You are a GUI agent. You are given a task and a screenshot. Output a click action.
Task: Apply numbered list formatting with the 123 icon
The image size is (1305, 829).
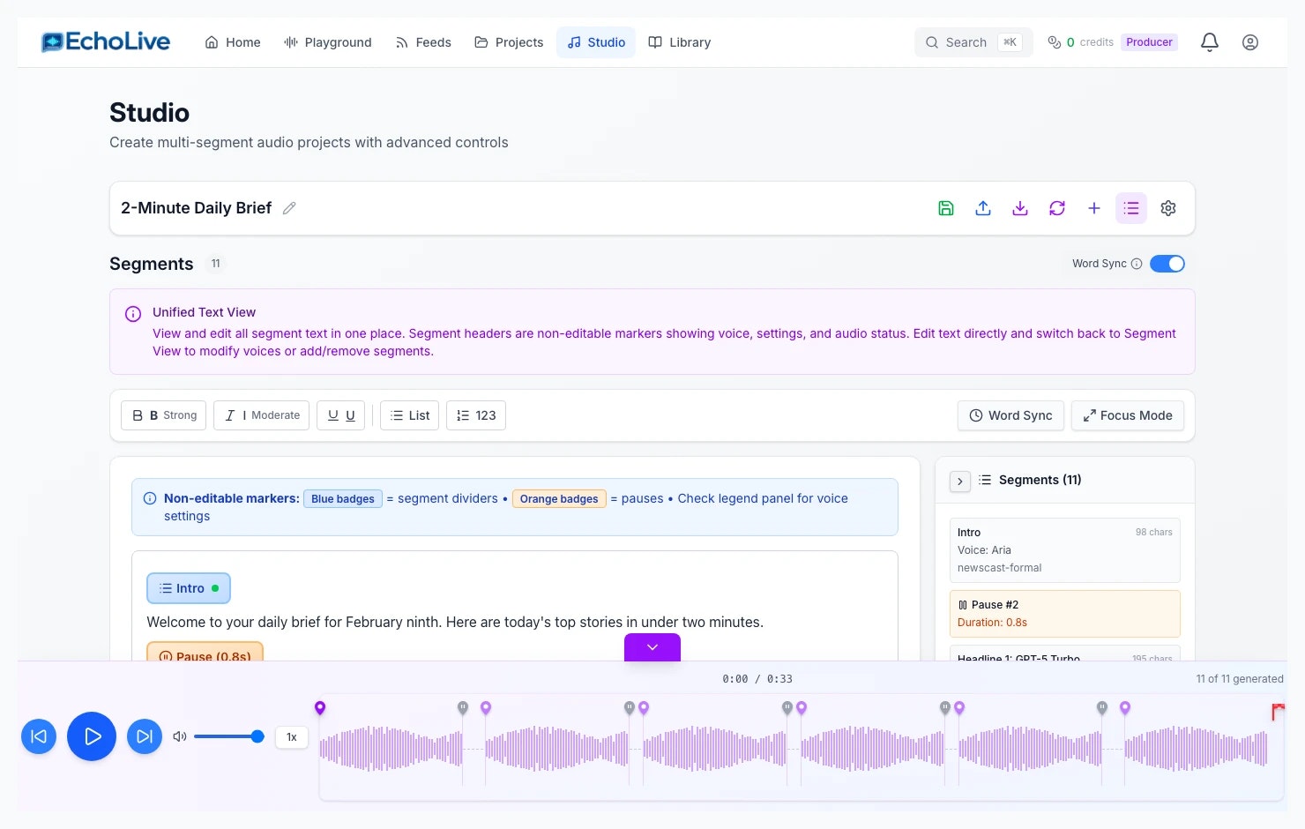tap(475, 414)
